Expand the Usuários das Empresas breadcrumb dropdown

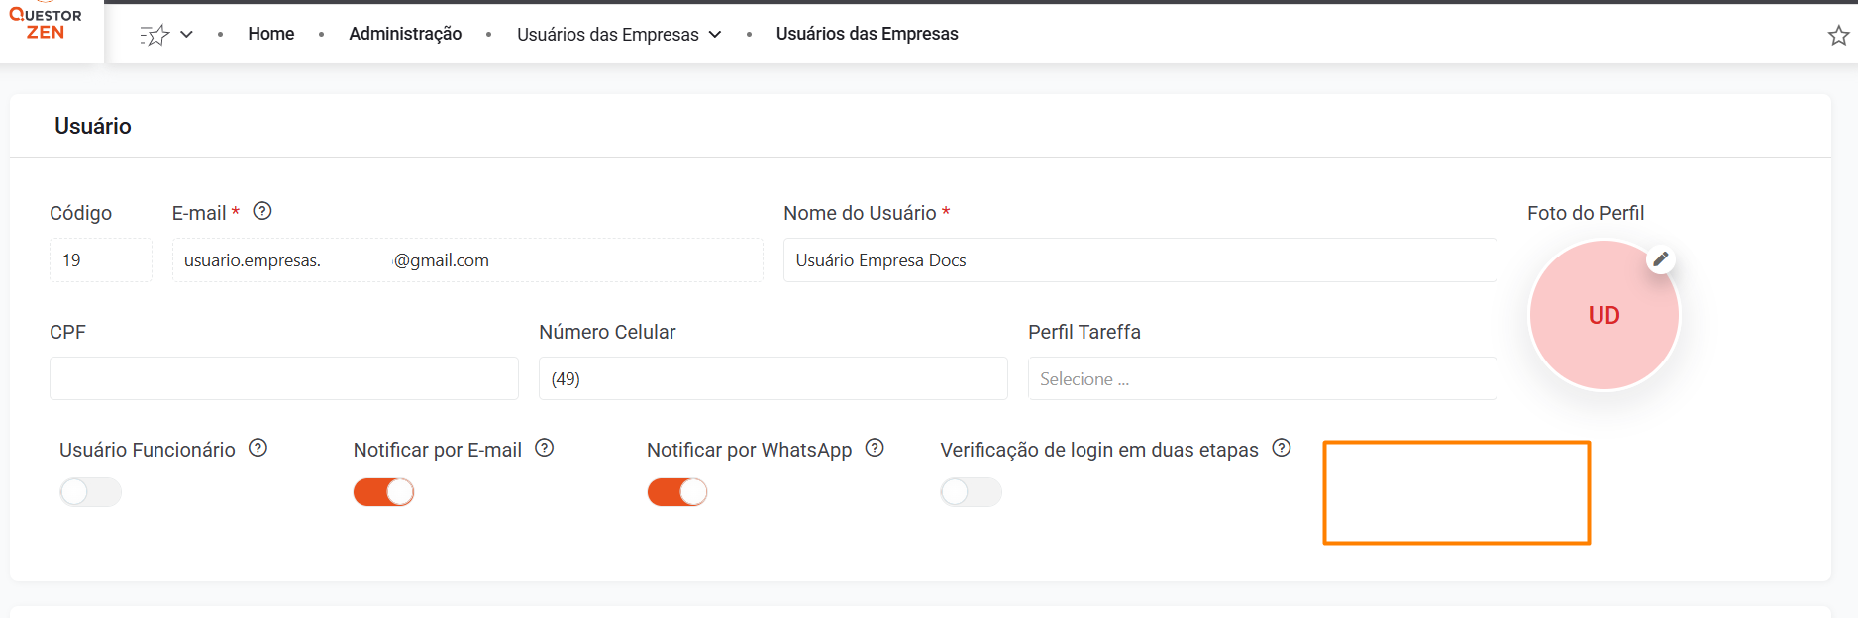pos(715,34)
